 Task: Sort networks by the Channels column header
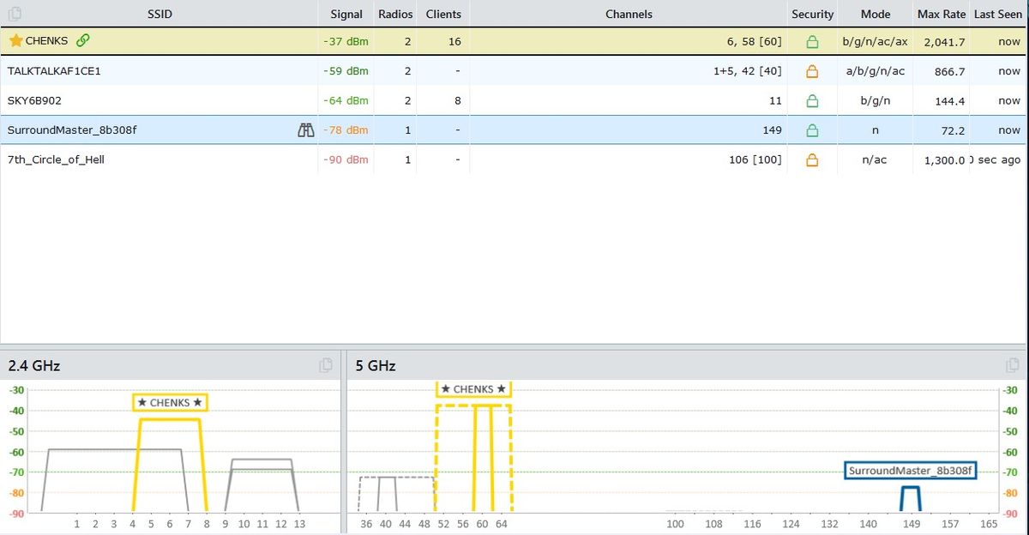629,14
